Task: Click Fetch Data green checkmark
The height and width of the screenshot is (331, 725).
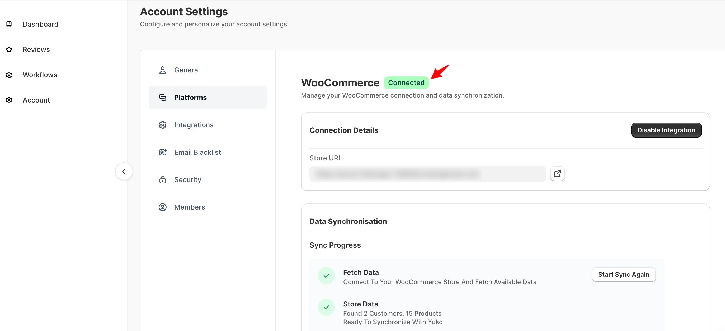Action: coord(326,276)
